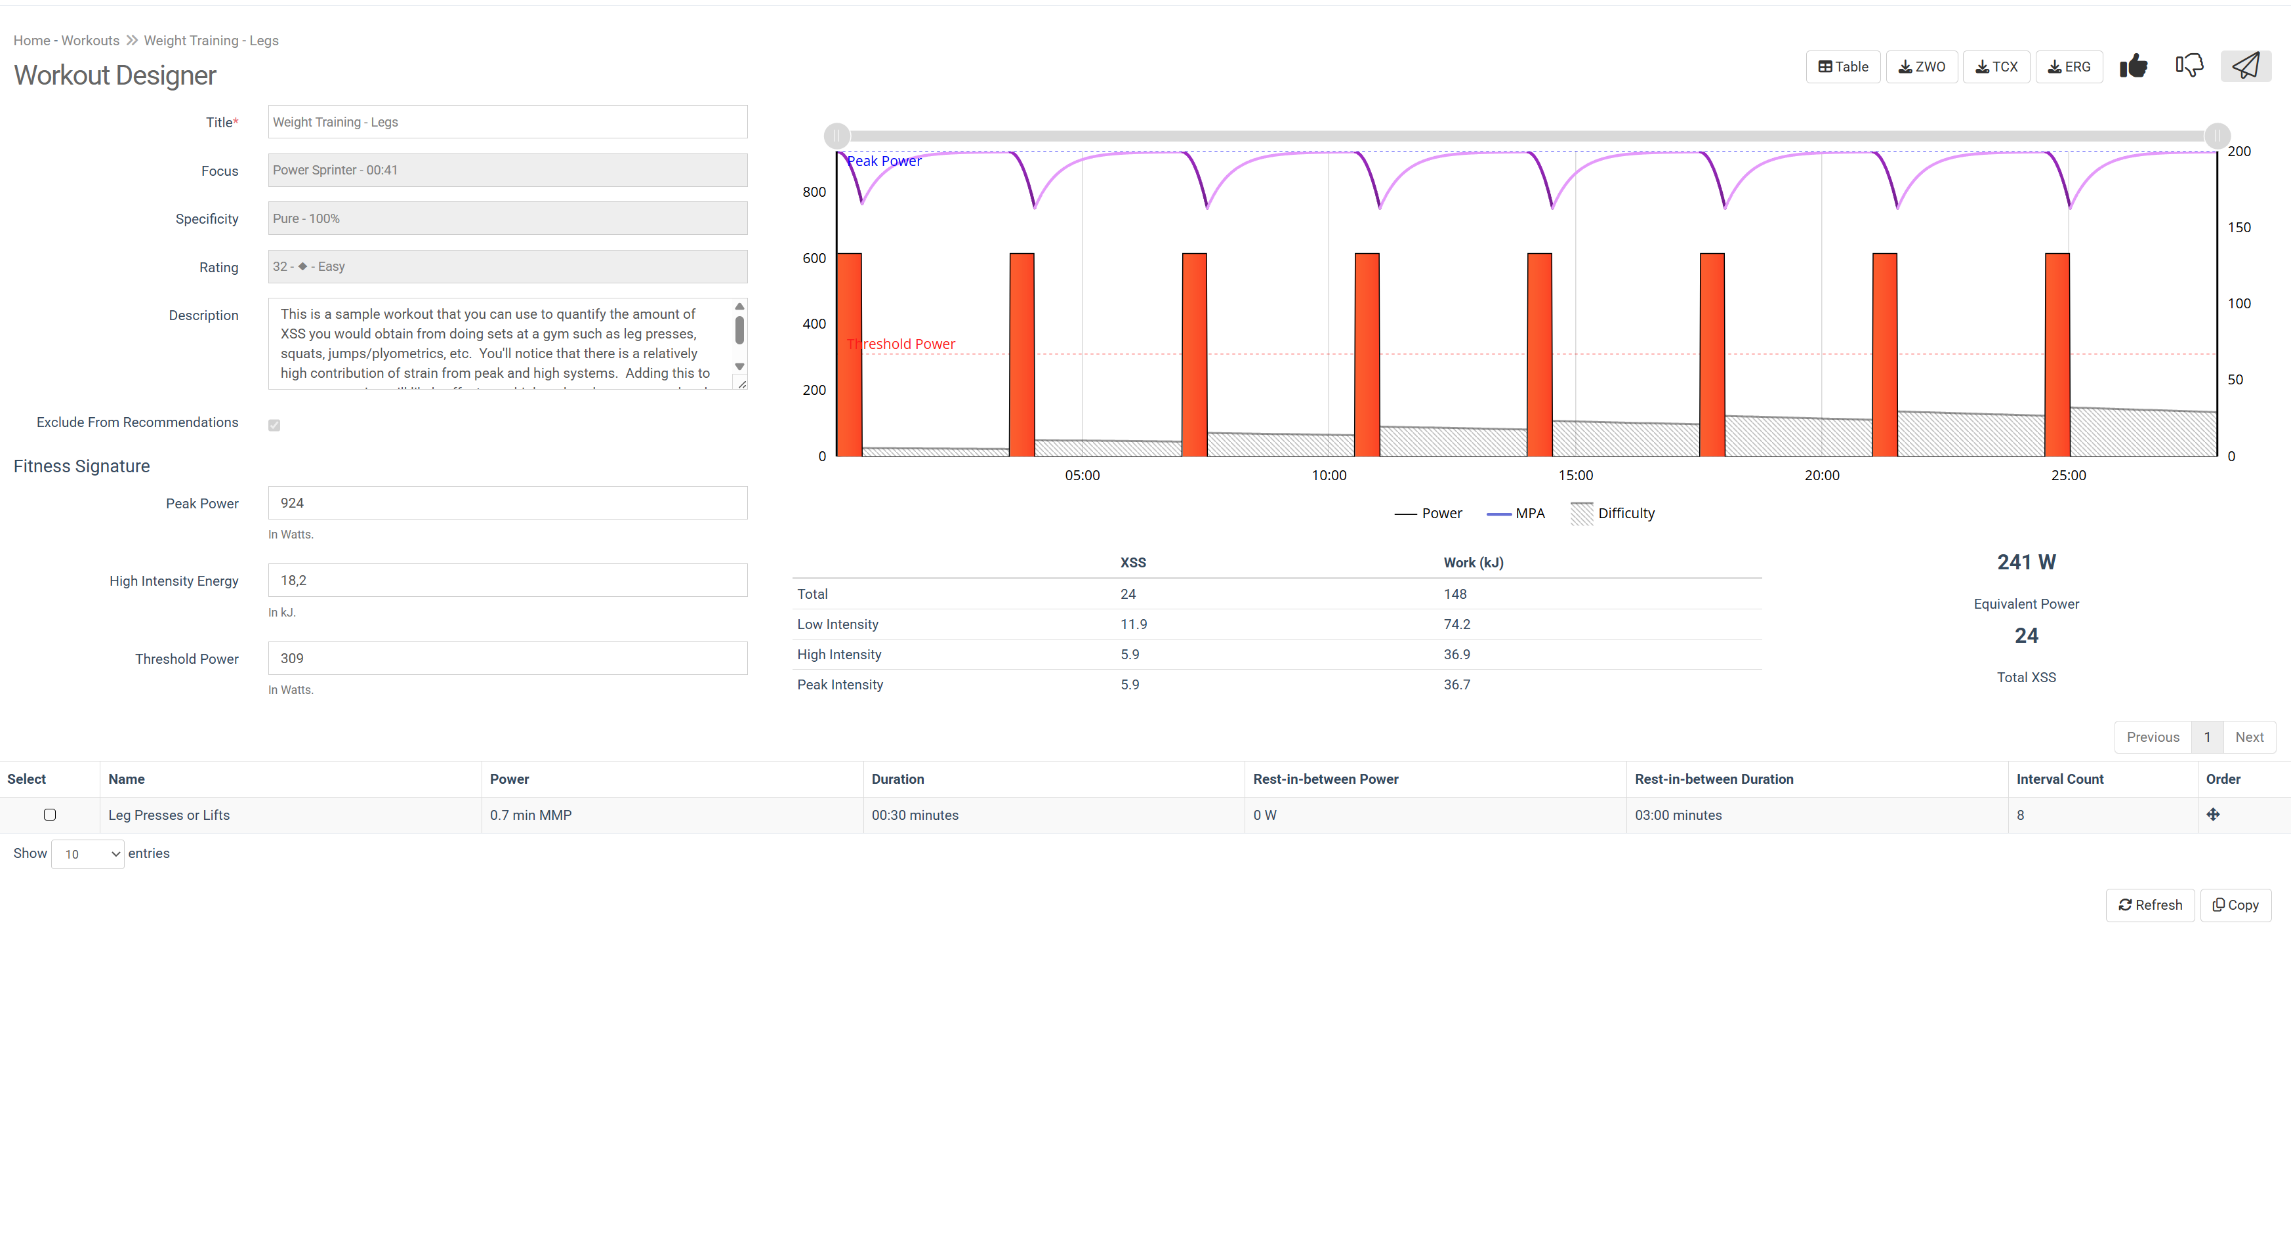The image size is (2291, 1241).
Task: Click left handle of chart range slider
Action: coord(836,136)
